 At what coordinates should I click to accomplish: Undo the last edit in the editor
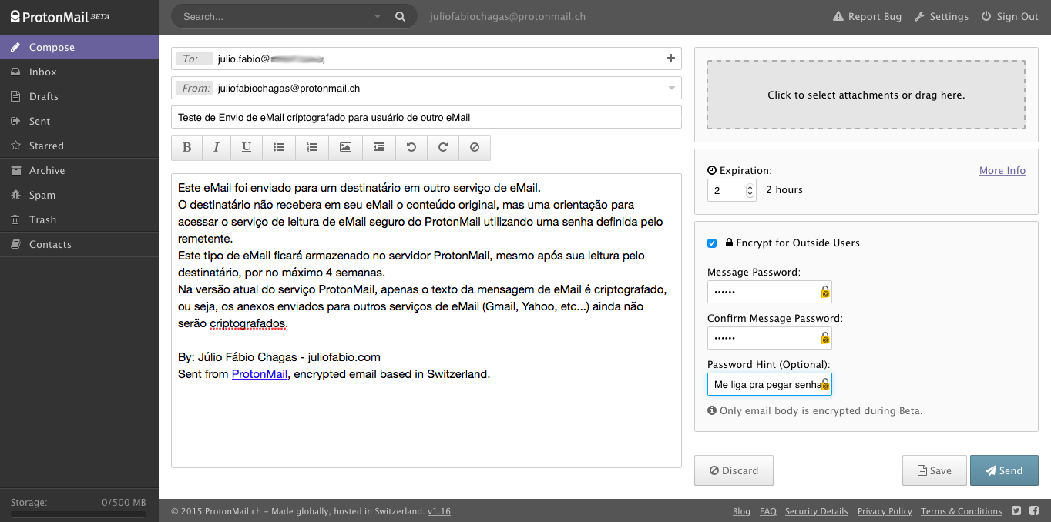[x=411, y=147]
